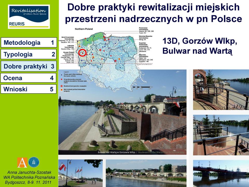Image resolution: width=249 pixels, height=187 pixels.
Task: Click the heading '13D, Gorzów Wlkp,'
Action: pyautogui.click(x=200, y=41)
